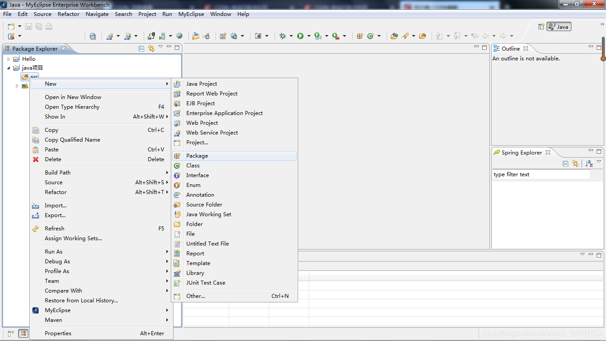Click the Print toolbar icon
This screenshot has width=606, height=341.
click(49, 26)
